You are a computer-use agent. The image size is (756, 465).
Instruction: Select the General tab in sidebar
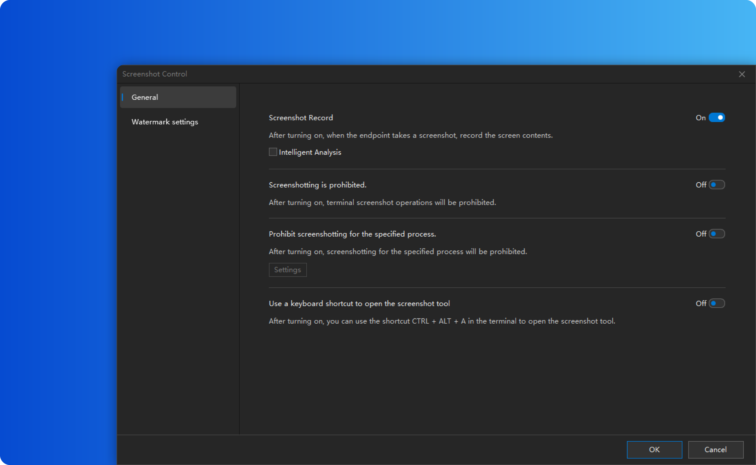tap(178, 97)
